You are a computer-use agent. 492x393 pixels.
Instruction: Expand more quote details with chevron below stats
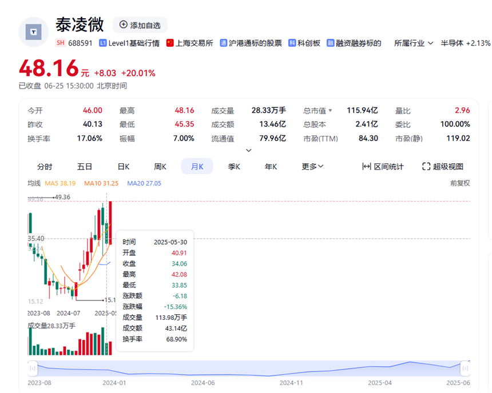coord(248,151)
